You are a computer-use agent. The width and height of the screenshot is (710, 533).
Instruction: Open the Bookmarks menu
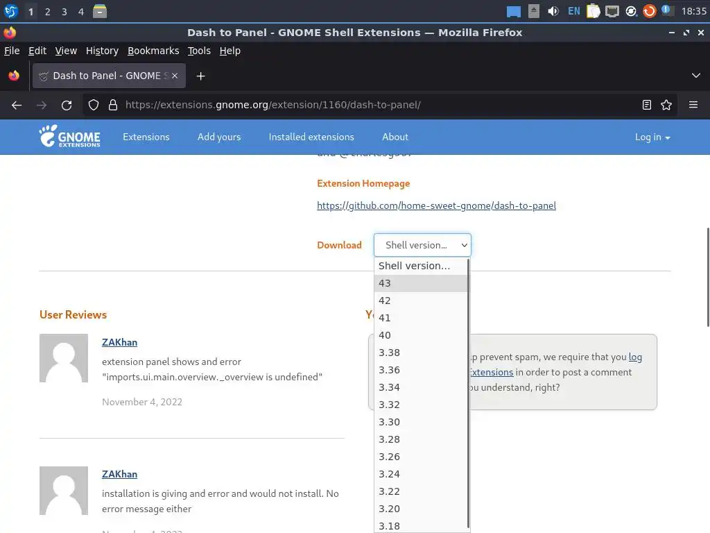pyautogui.click(x=153, y=51)
